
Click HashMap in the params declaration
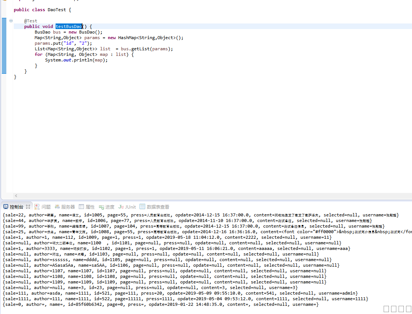[x=128, y=38]
